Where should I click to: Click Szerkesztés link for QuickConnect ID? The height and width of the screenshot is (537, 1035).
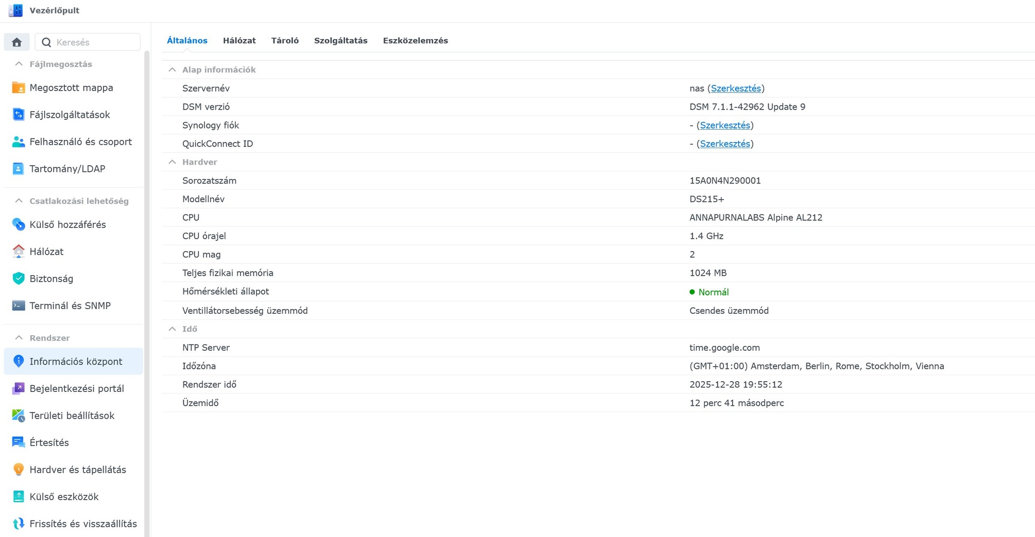coord(725,144)
